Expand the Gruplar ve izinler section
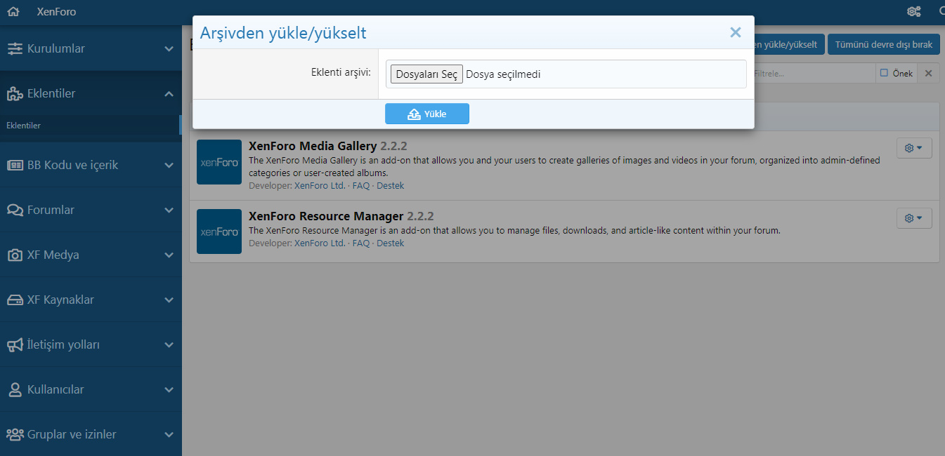The image size is (945, 456). (x=169, y=435)
